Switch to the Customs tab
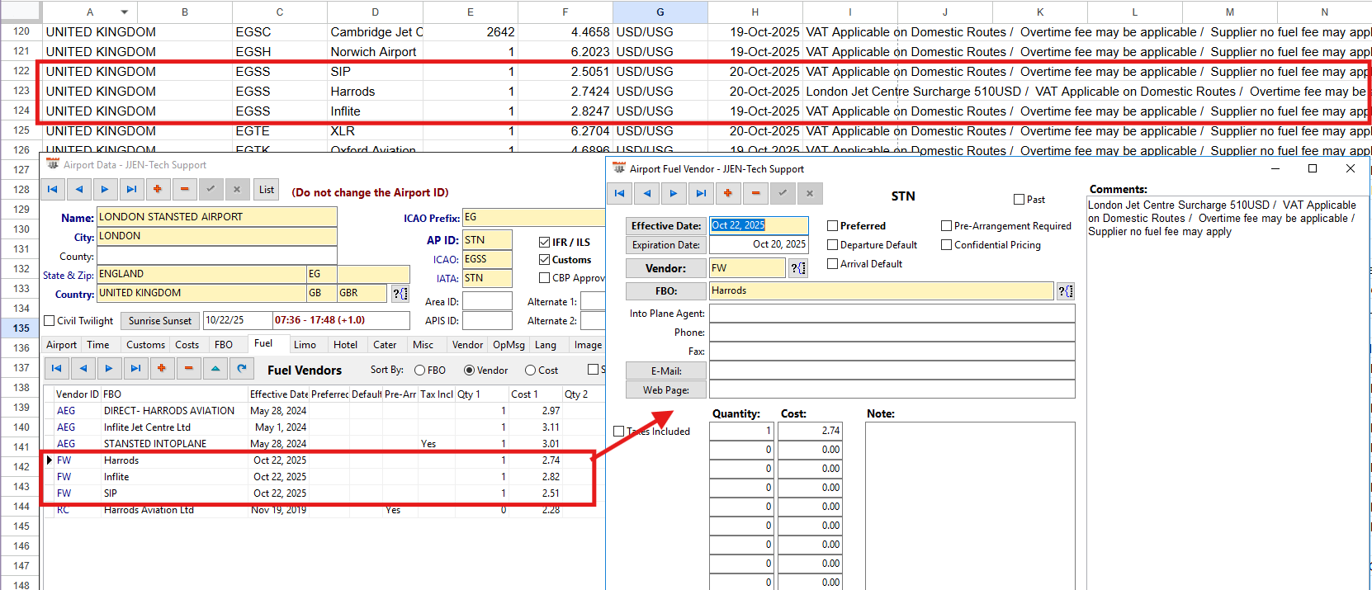This screenshot has height=590, width=1372. click(145, 345)
